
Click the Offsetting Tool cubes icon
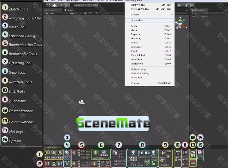(x=115, y=153)
